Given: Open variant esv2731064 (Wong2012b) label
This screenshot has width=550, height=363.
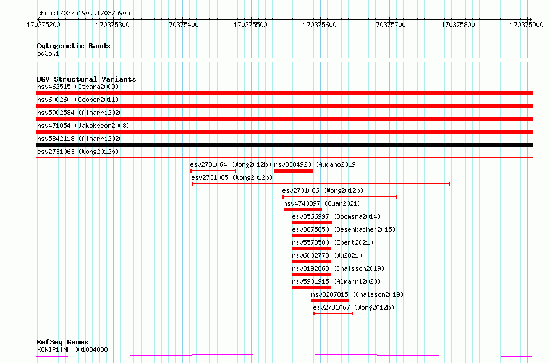Looking at the screenshot, I should [231, 164].
